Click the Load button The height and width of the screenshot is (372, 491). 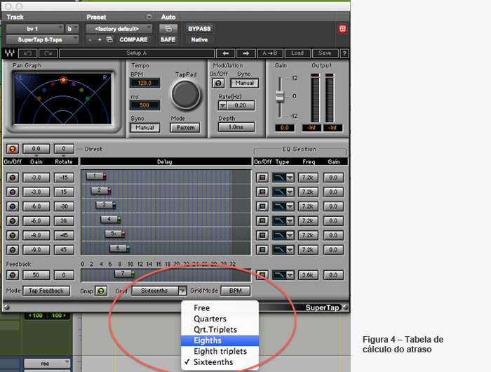pos(297,53)
